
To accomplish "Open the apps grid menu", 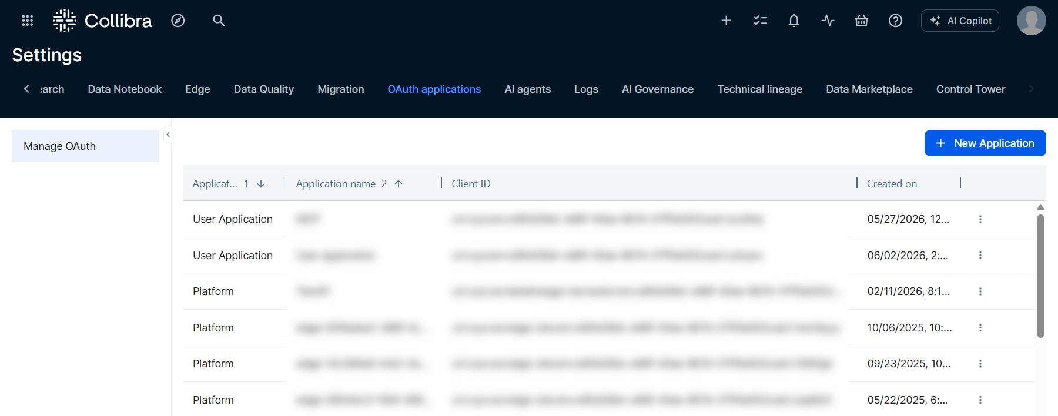I will 27,21.
